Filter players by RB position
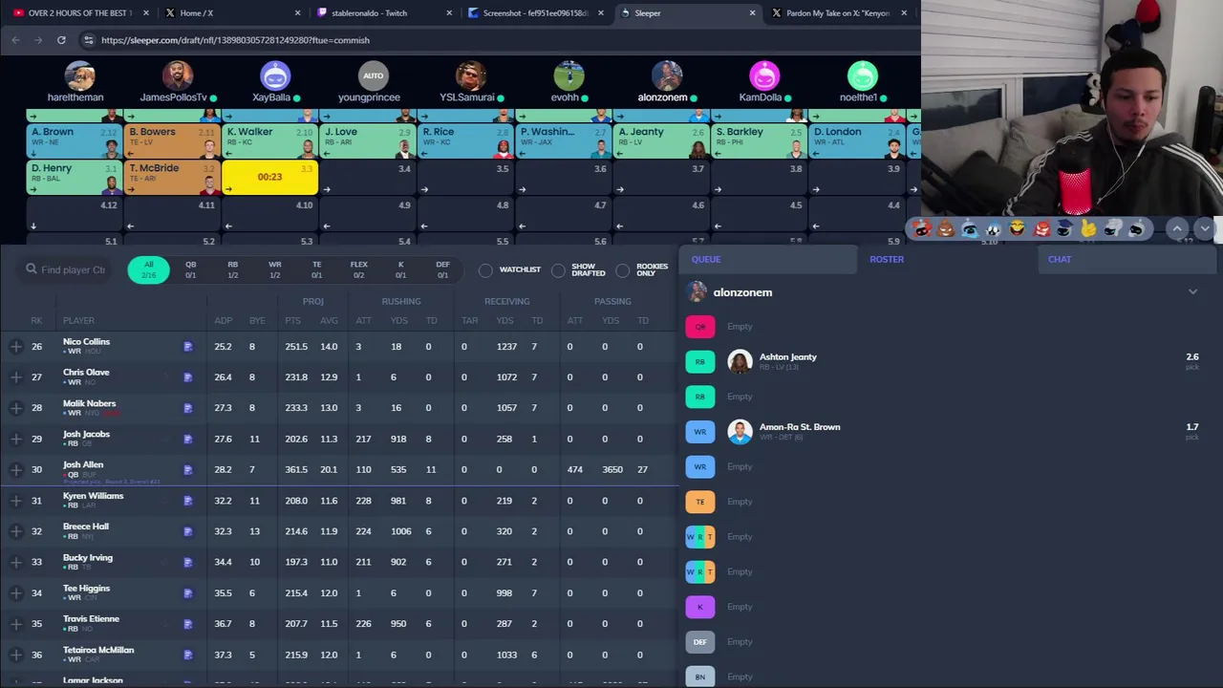 click(232, 269)
